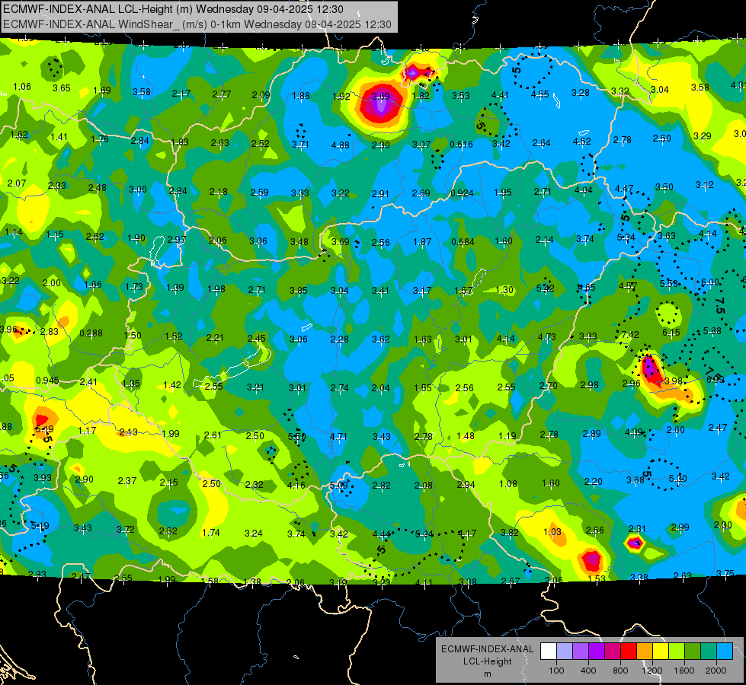Click the wind shear value 1.03
Image resolution: width=746 pixels, height=685 pixels.
tap(552, 531)
